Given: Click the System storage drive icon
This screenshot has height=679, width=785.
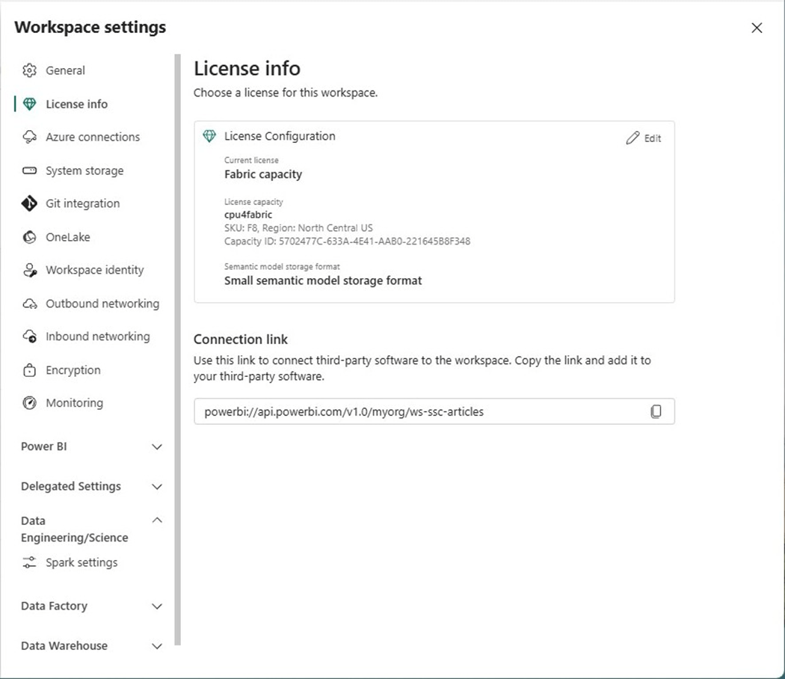Looking at the screenshot, I should 29,170.
